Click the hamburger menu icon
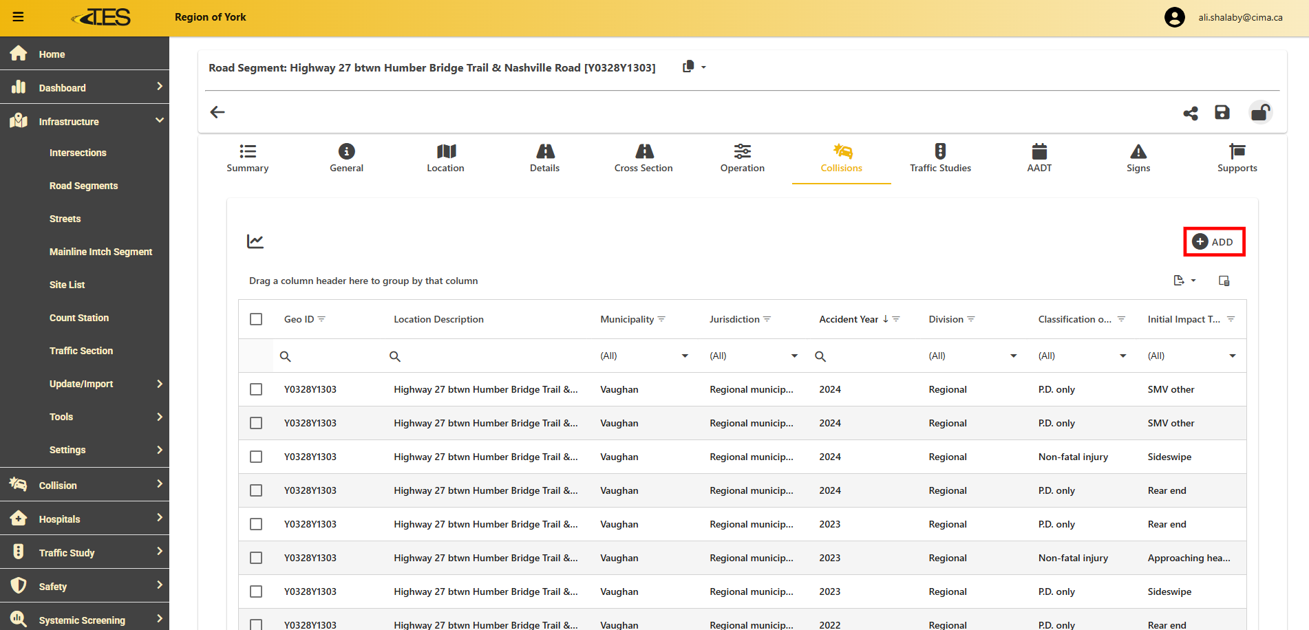This screenshot has width=1309, height=630. coord(19,17)
